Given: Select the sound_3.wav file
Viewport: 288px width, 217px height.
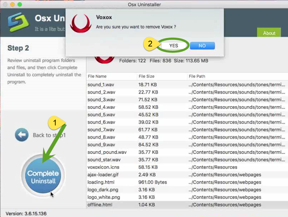Looking at the screenshot, I should [187, 100].
